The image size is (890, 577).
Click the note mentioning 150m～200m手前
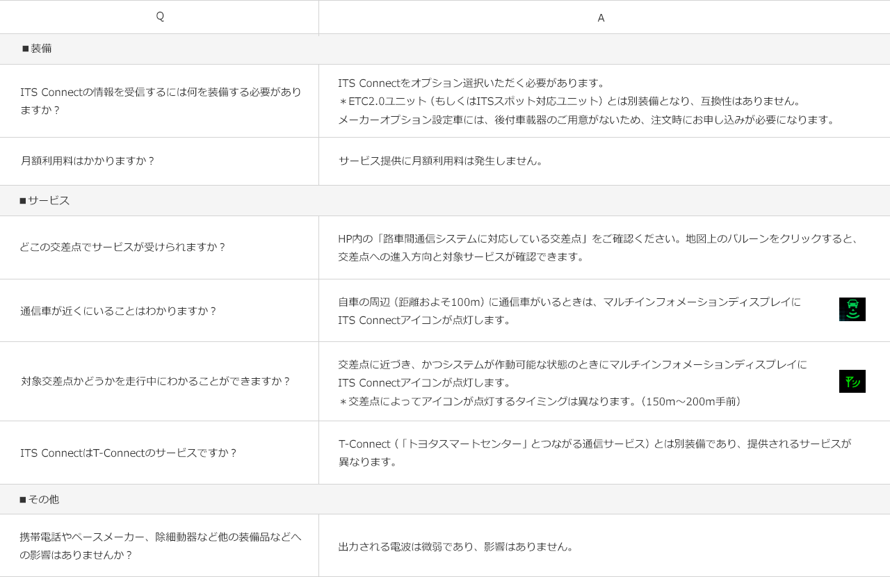pyautogui.click(x=542, y=401)
